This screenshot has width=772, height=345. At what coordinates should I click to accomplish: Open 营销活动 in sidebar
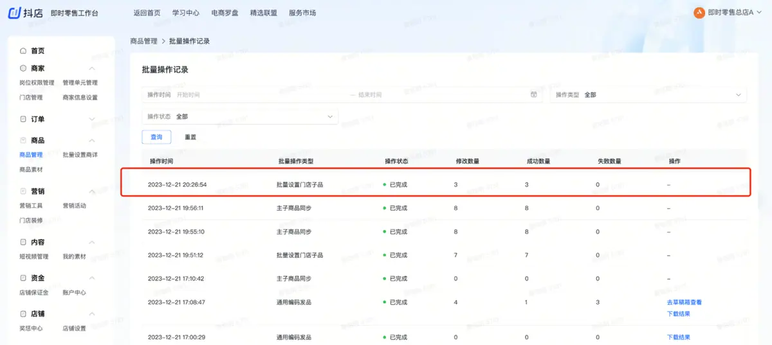pos(74,206)
